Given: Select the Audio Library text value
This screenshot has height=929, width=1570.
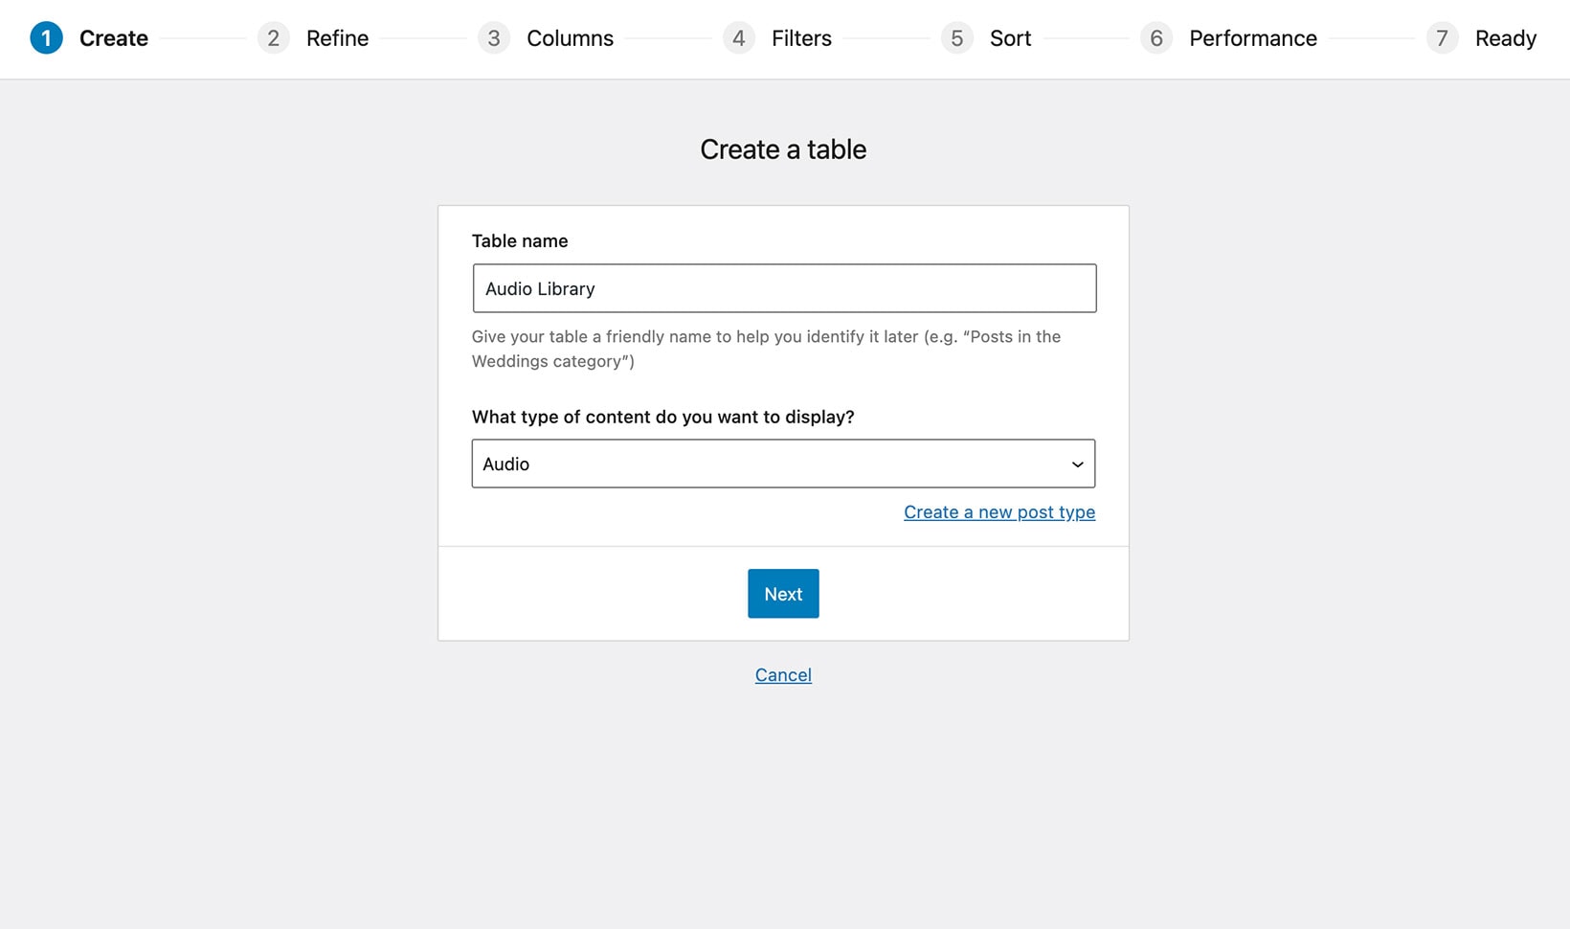Looking at the screenshot, I should coord(538,288).
